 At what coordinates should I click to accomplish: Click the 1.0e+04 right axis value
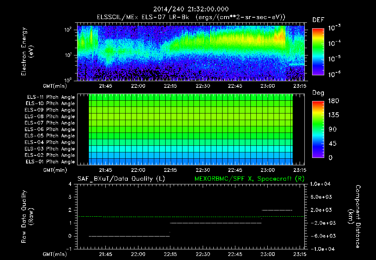click(320, 184)
